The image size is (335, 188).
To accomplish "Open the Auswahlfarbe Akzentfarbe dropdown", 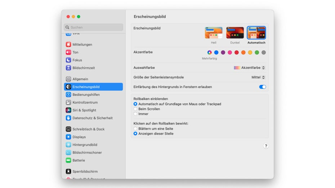I will point(250,68).
